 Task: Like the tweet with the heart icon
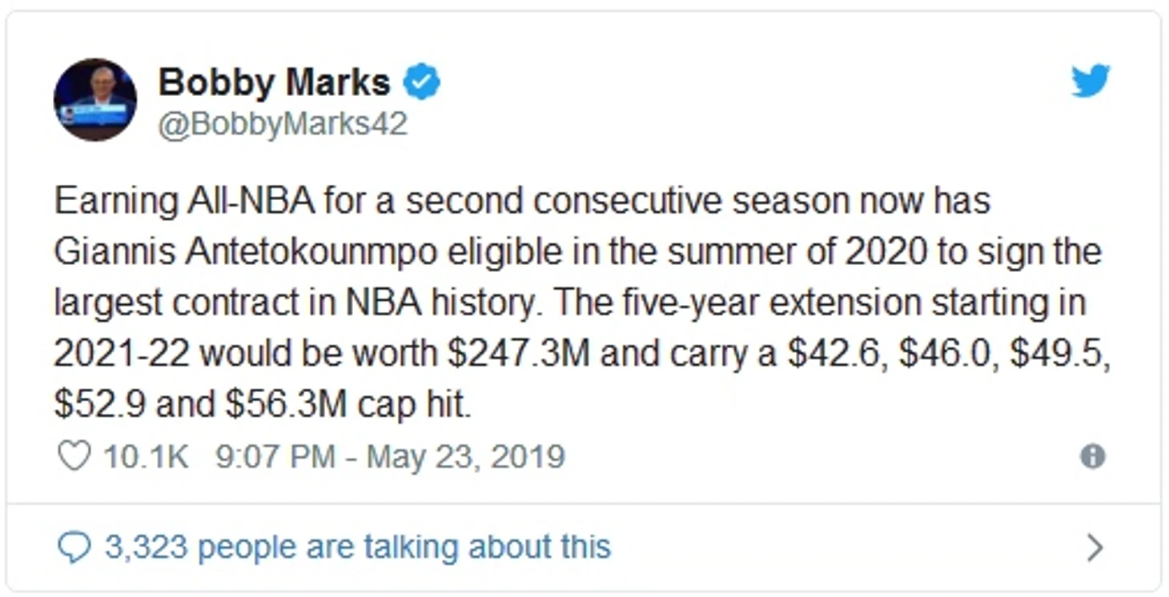pos(74,457)
